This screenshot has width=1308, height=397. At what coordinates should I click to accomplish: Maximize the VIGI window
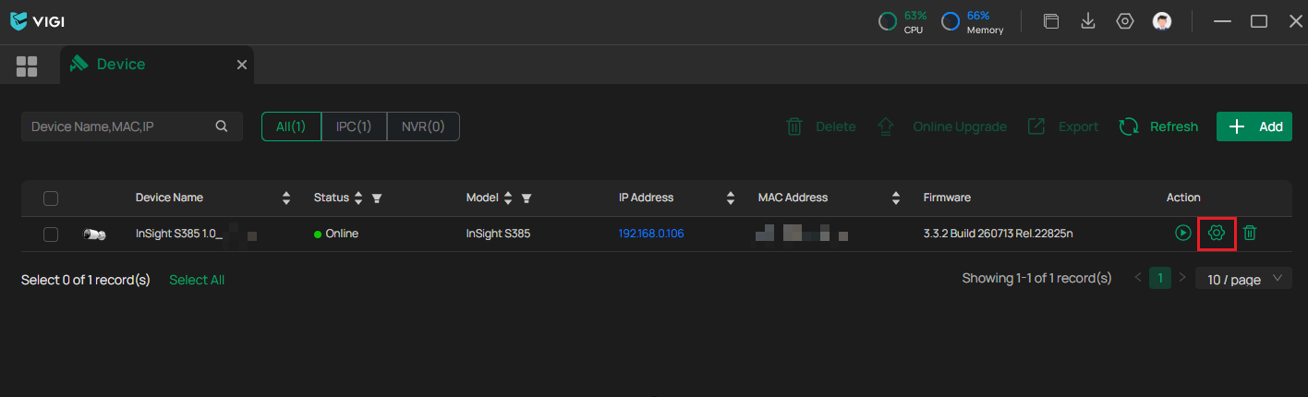point(1258,21)
